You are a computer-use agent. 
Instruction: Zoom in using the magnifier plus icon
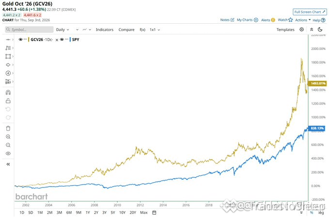tap(8, 137)
